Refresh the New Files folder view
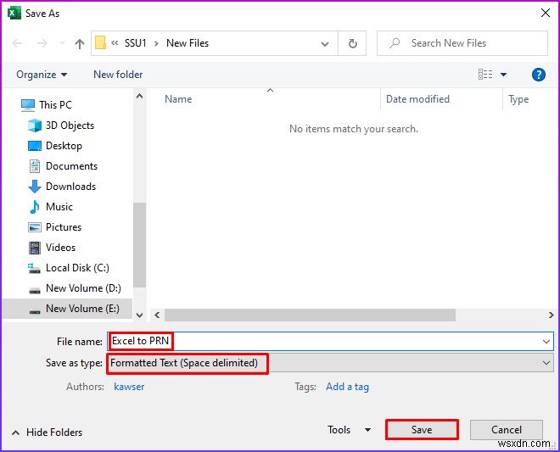Viewport: 560px width, 452px height. (x=352, y=43)
